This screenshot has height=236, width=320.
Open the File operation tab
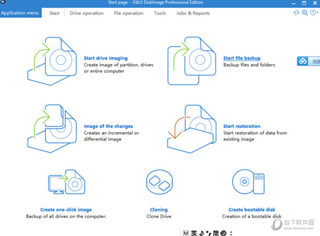tap(129, 13)
